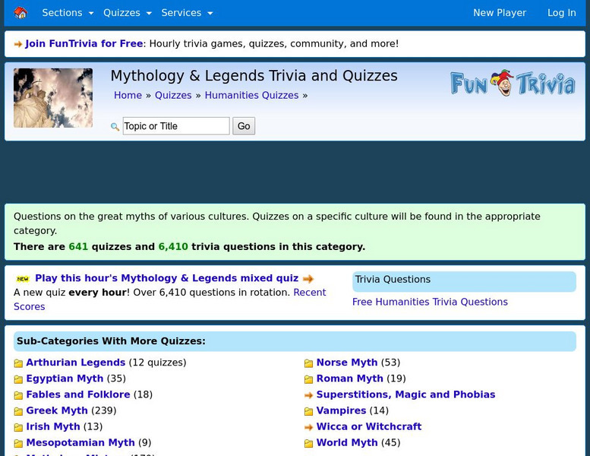Click the magnifying glass search icon

tap(115, 126)
